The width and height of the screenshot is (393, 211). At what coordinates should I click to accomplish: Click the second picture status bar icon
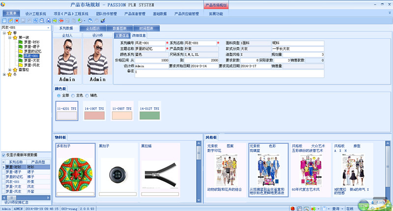tap(306, 209)
